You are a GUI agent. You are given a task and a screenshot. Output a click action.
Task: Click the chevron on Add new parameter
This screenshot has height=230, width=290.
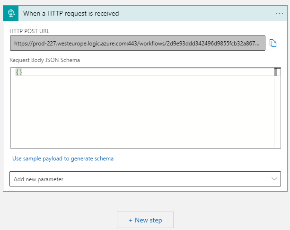pos(274,179)
